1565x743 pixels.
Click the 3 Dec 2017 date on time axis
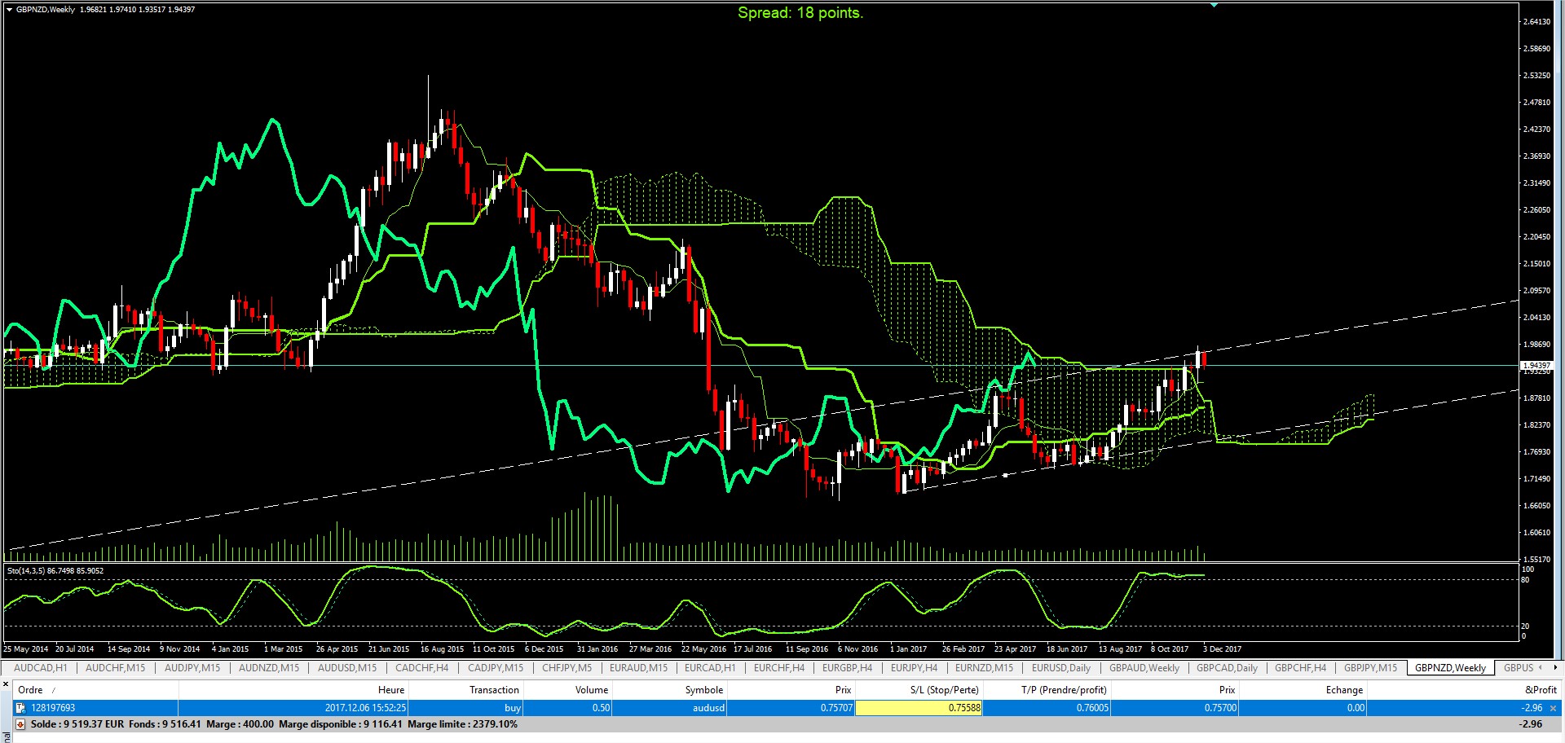point(1222,649)
